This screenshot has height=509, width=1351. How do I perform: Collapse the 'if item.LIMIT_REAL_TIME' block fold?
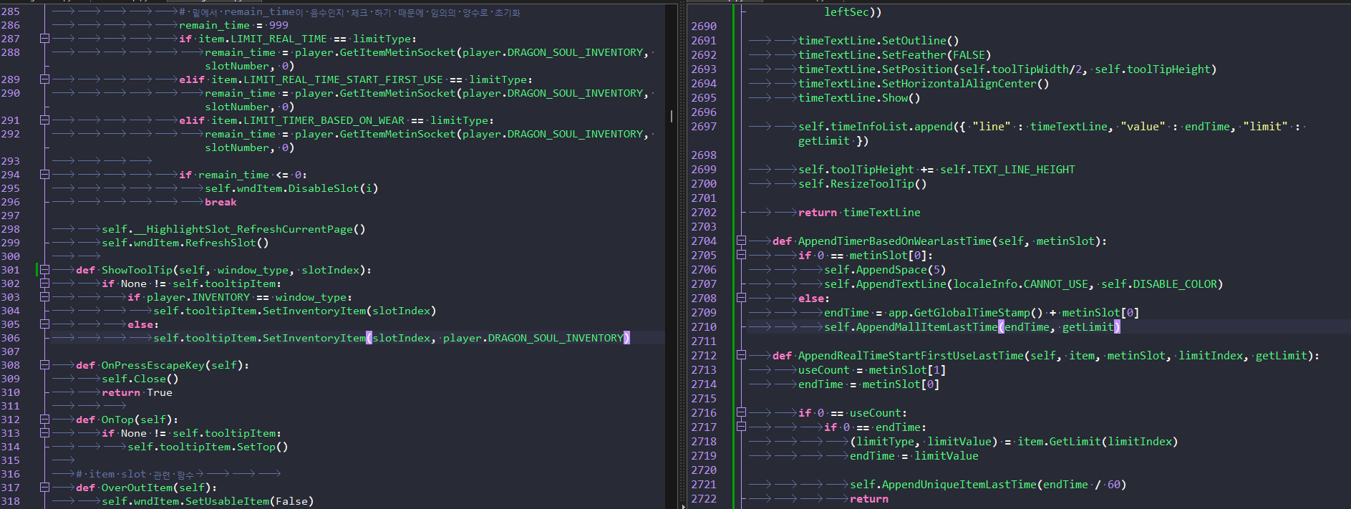click(44, 39)
